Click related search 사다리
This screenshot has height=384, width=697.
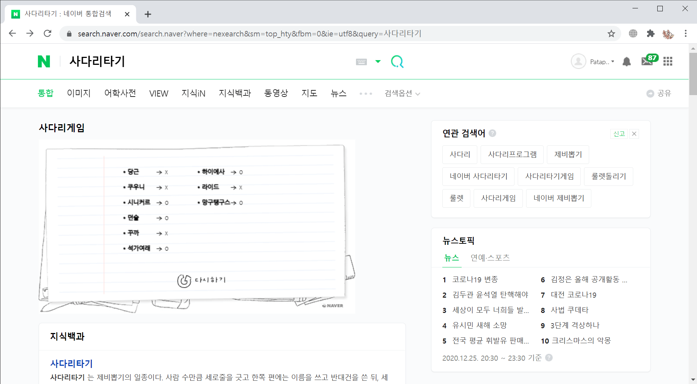pos(460,154)
